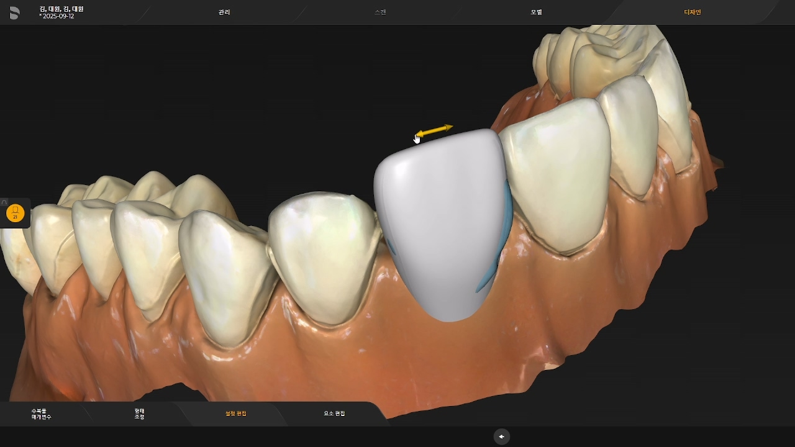
Task: Open the 관리 tab
Action: (224, 12)
